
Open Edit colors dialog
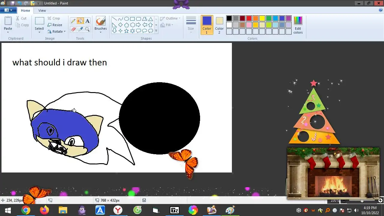coord(298,25)
